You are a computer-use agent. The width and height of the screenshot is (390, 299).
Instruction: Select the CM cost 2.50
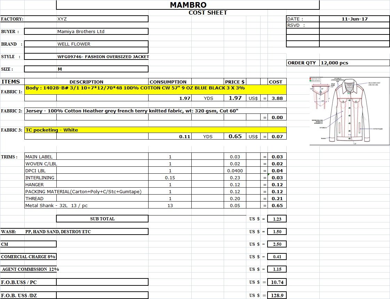[x=277, y=244]
